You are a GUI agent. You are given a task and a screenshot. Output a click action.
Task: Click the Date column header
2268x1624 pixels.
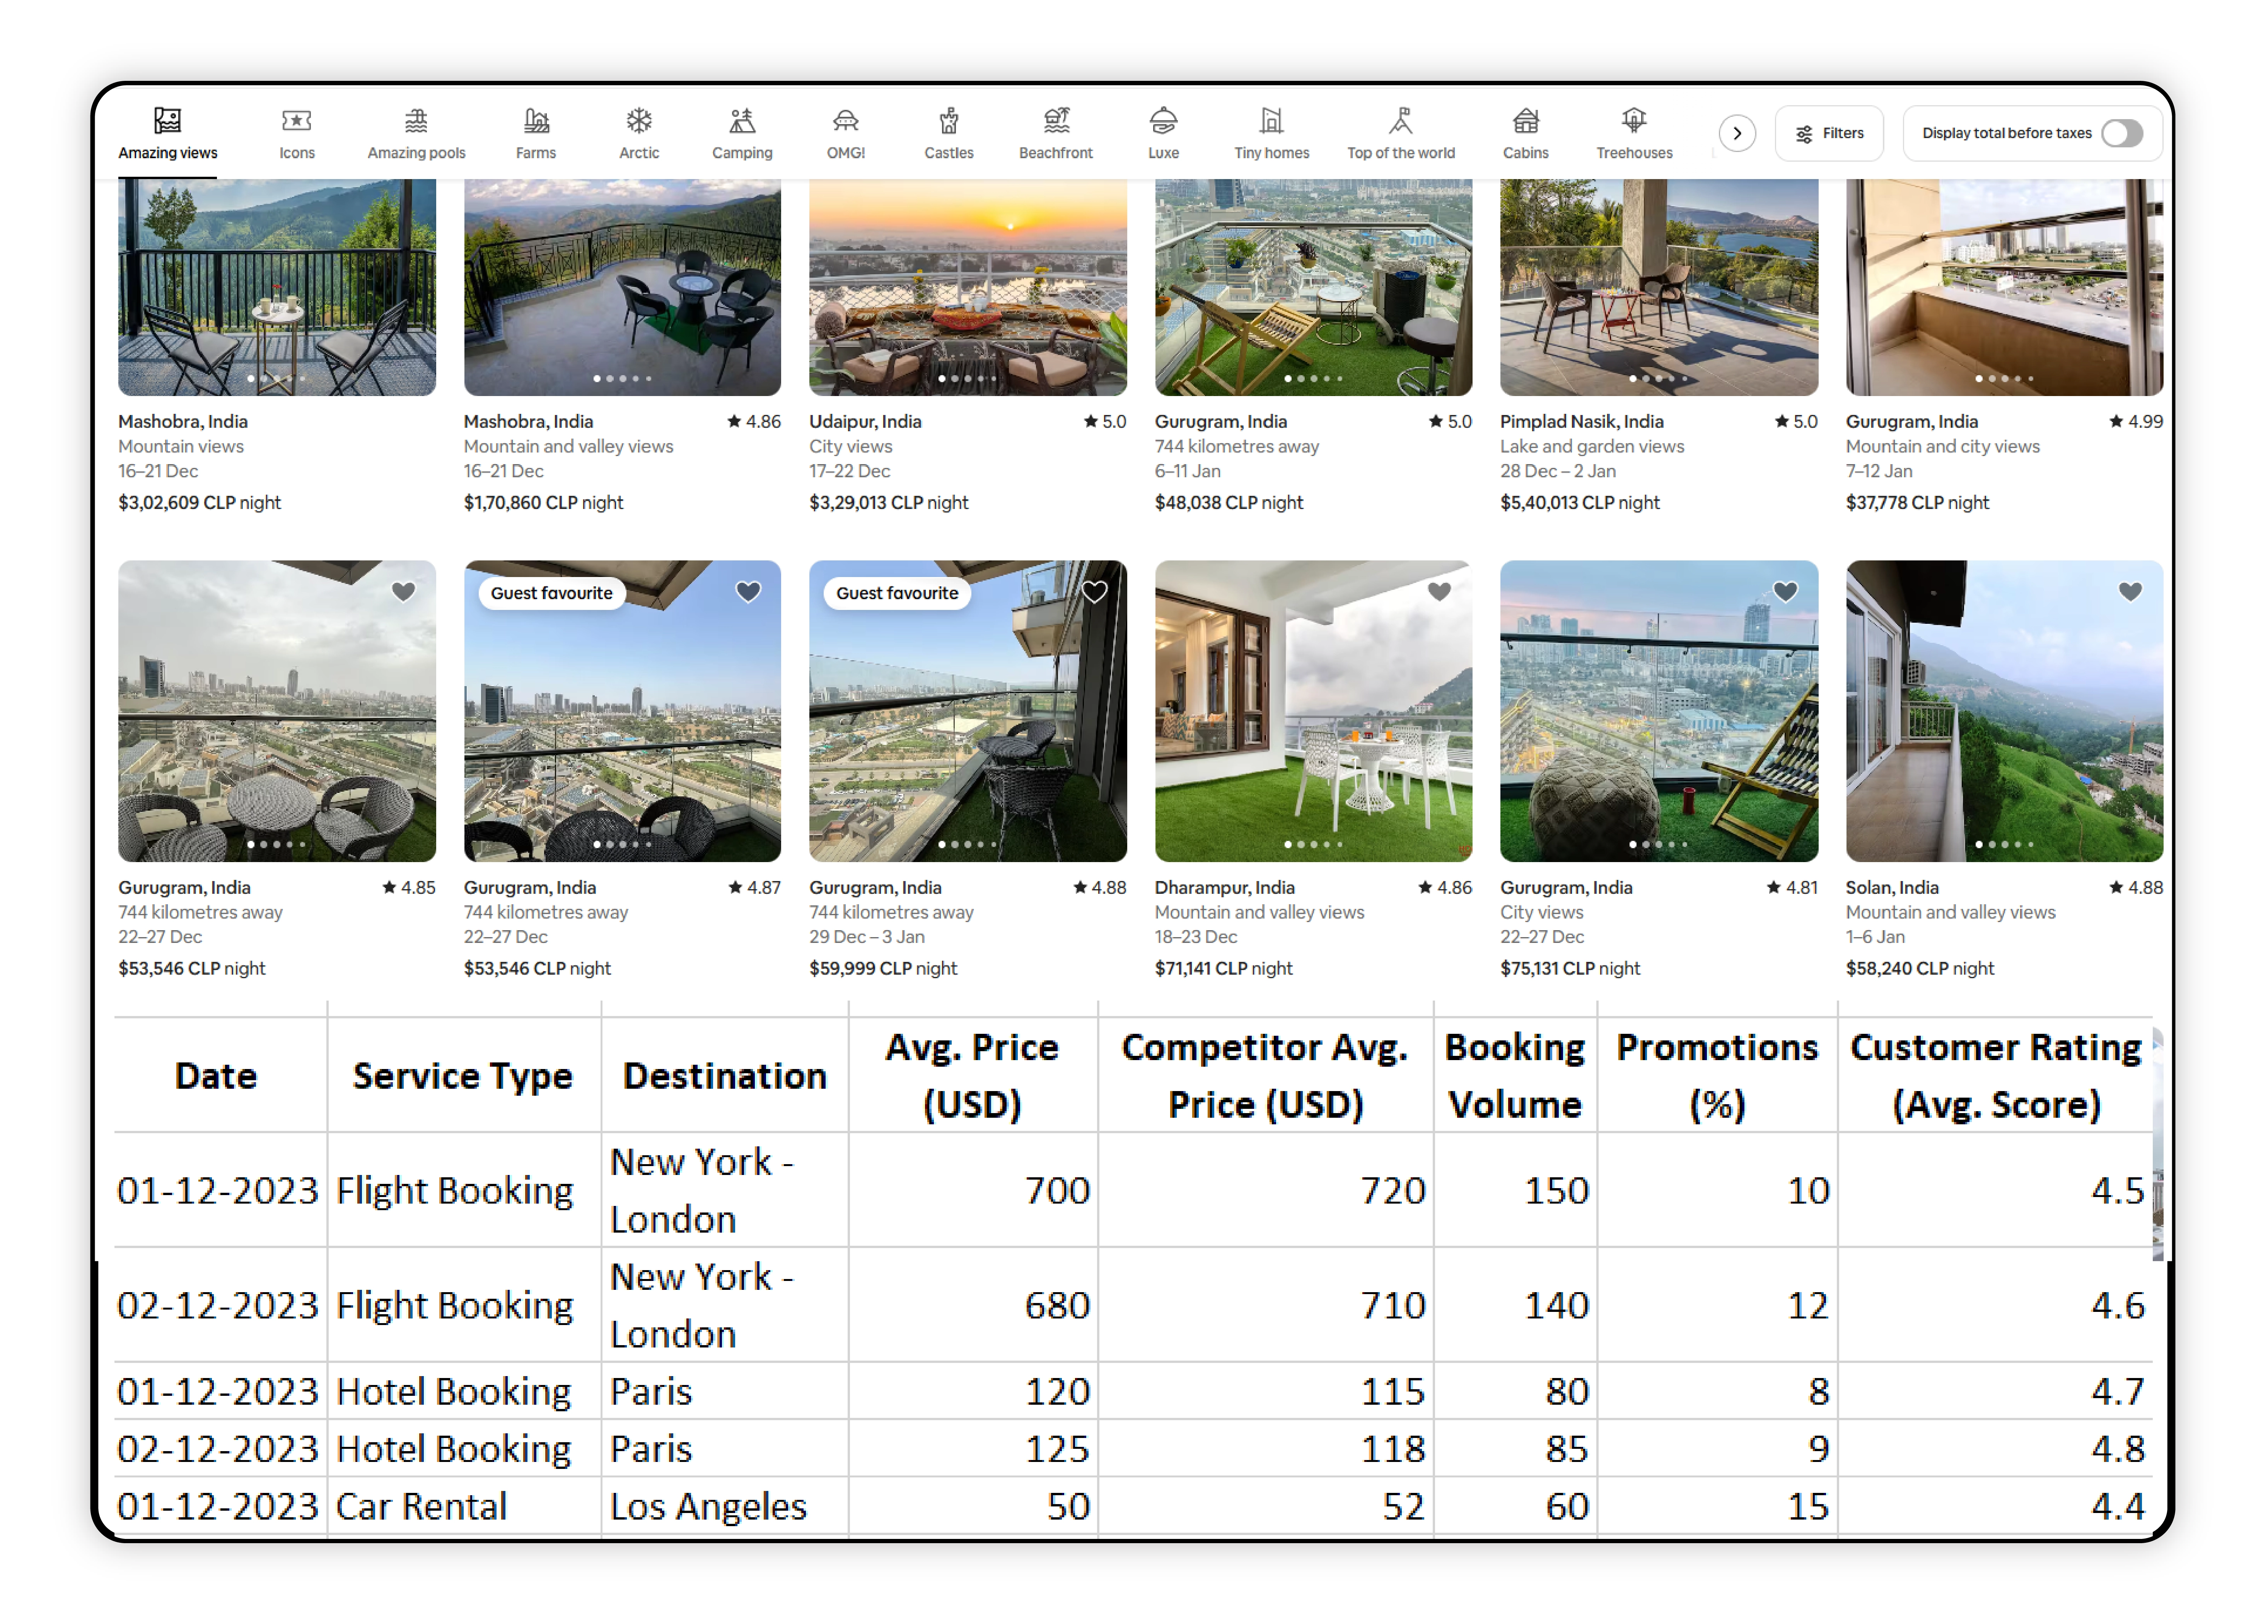point(216,1076)
